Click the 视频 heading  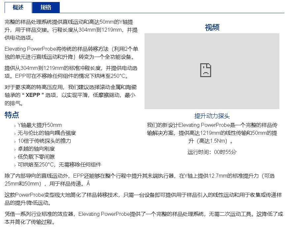pos(212,27)
